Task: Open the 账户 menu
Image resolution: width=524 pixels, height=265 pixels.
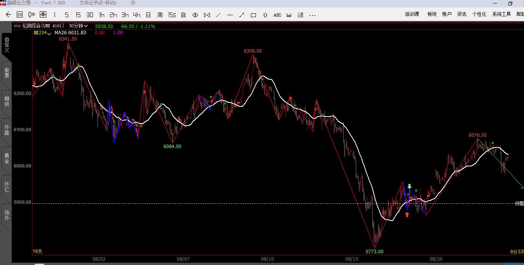Action: point(447,14)
